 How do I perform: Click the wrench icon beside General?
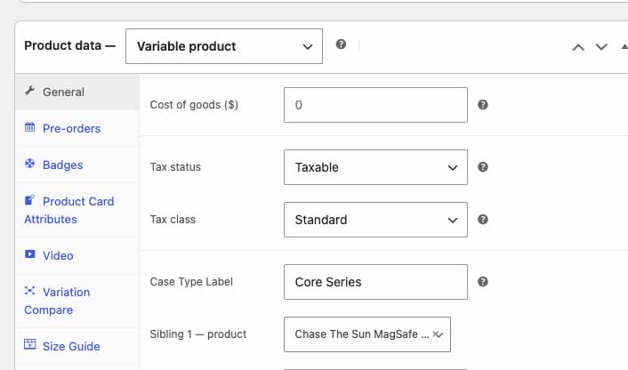point(29,91)
